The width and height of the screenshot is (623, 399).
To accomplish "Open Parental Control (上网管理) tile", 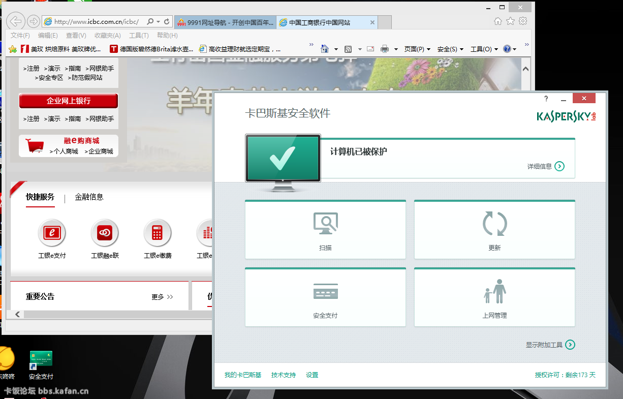I will pos(494,297).
